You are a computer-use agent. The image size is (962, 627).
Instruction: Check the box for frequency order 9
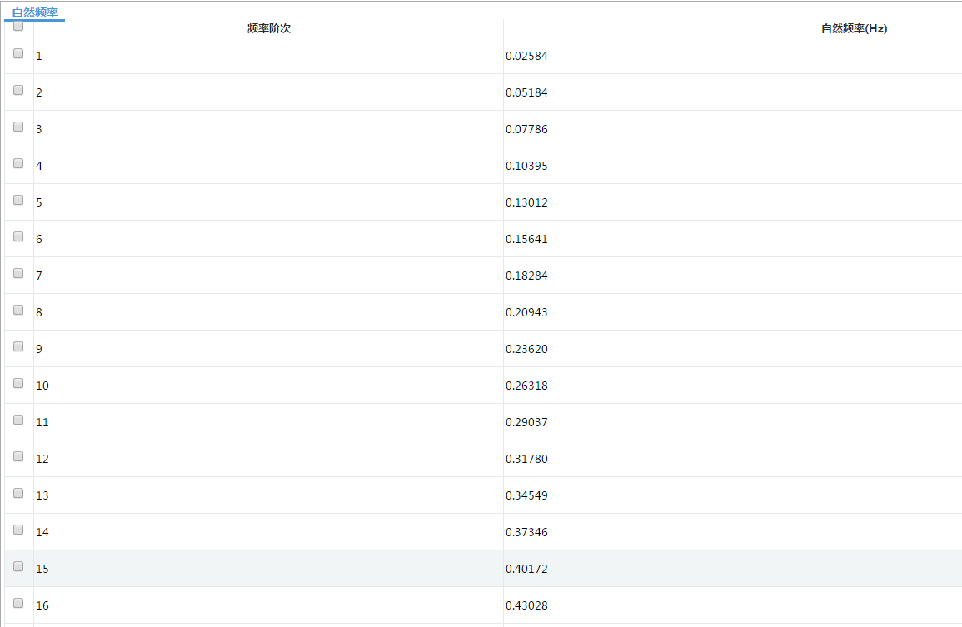(18, 346)
